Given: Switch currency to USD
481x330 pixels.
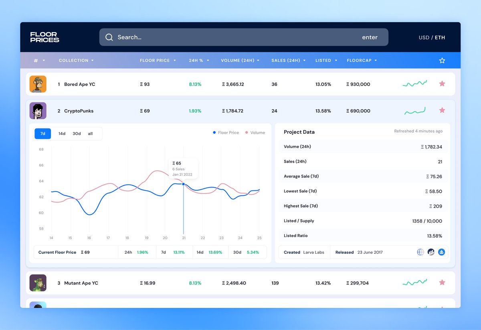Looking at the screenshot, I should [424, 37].
